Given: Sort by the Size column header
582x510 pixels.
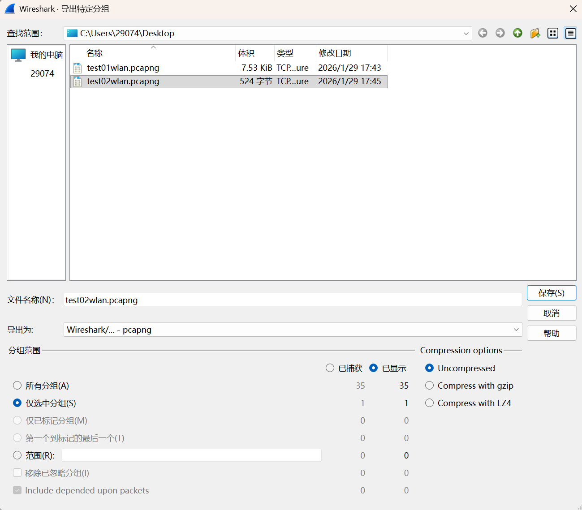Looking at the screenshot, I should tap(255, 53).
